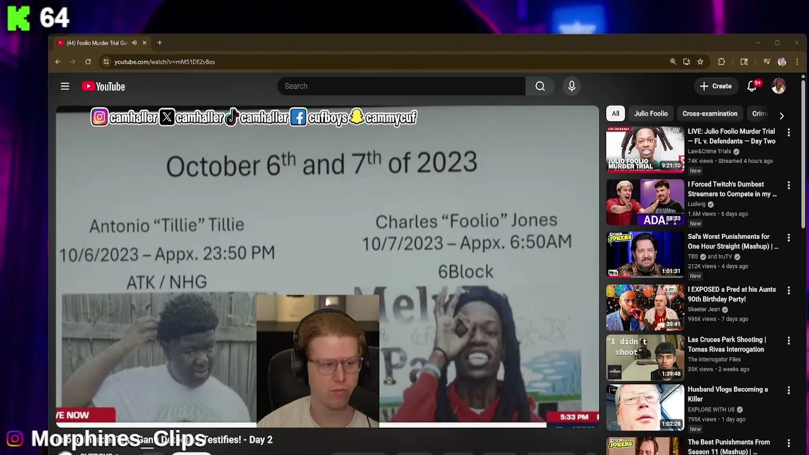Click the YouTube search input field
The image size is (809, 455).
[x=401, y=86]
